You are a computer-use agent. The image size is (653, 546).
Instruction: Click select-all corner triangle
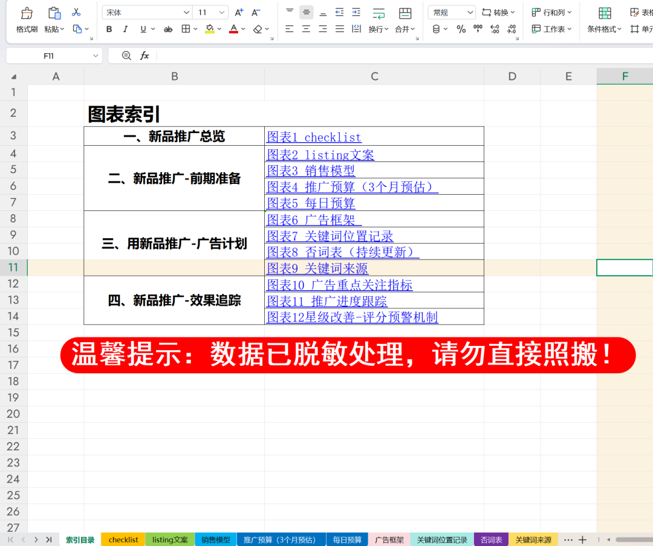click(14, 77)
